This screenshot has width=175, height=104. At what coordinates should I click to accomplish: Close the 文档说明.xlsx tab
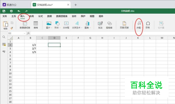[x=68, y=5]
